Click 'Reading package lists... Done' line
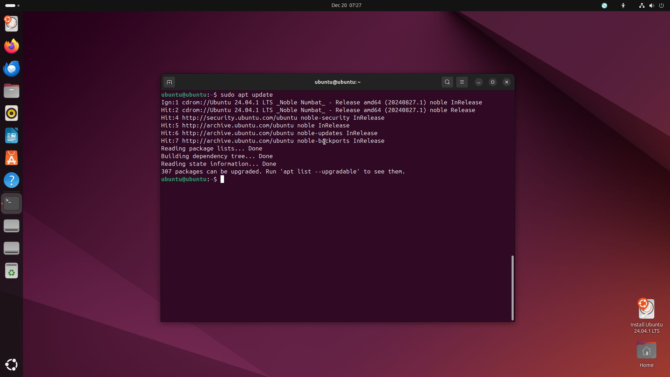670x377 pixels. 211,148
